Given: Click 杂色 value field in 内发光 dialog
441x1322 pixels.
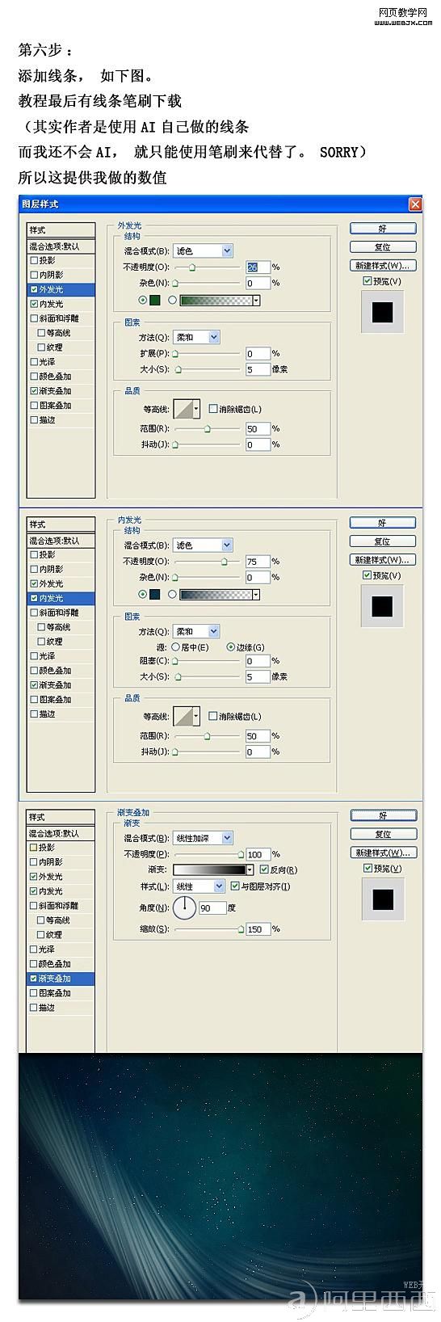Looking at the screenshot, I should pos(257,577).
